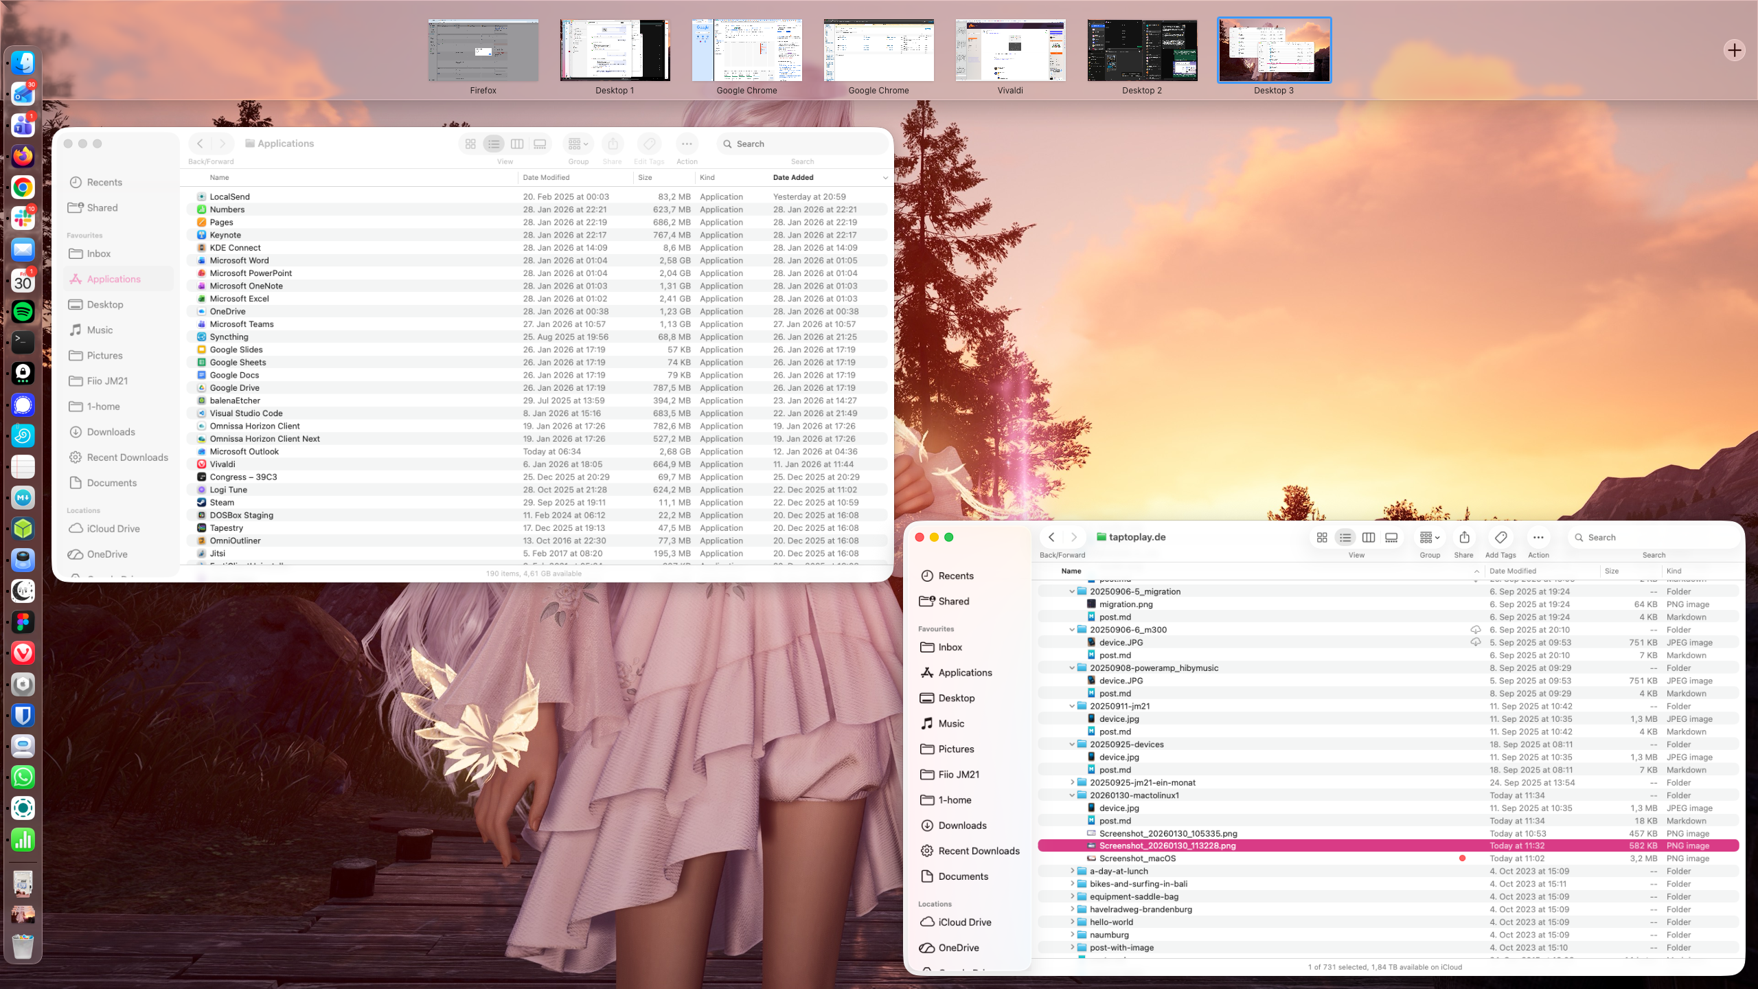Expand the 20250925-jm21-ein-monat folder

tap(1073, 782)
